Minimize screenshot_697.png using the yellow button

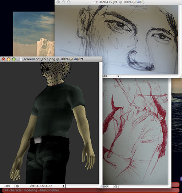click(9, 59)
